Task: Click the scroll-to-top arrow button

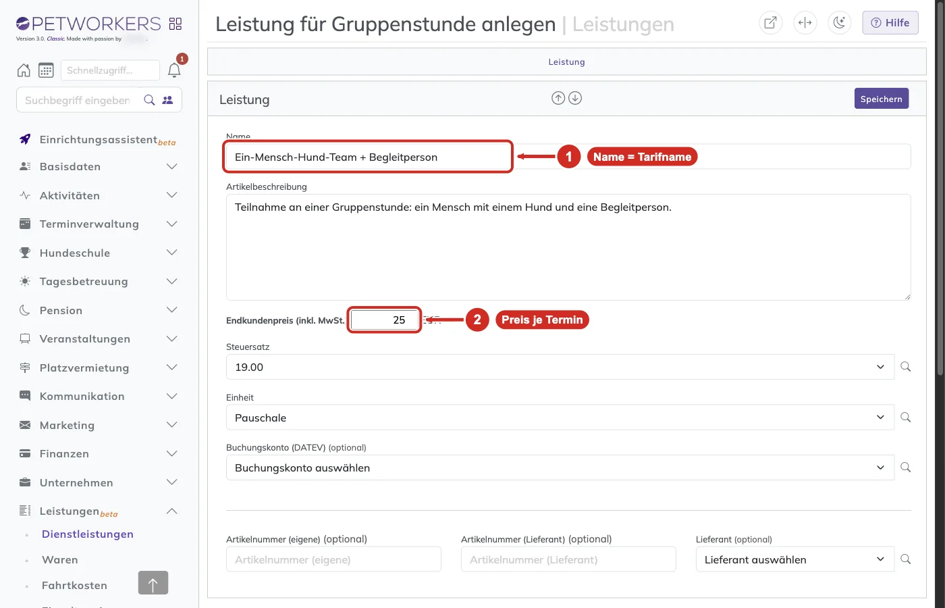Action: [153, 582]
